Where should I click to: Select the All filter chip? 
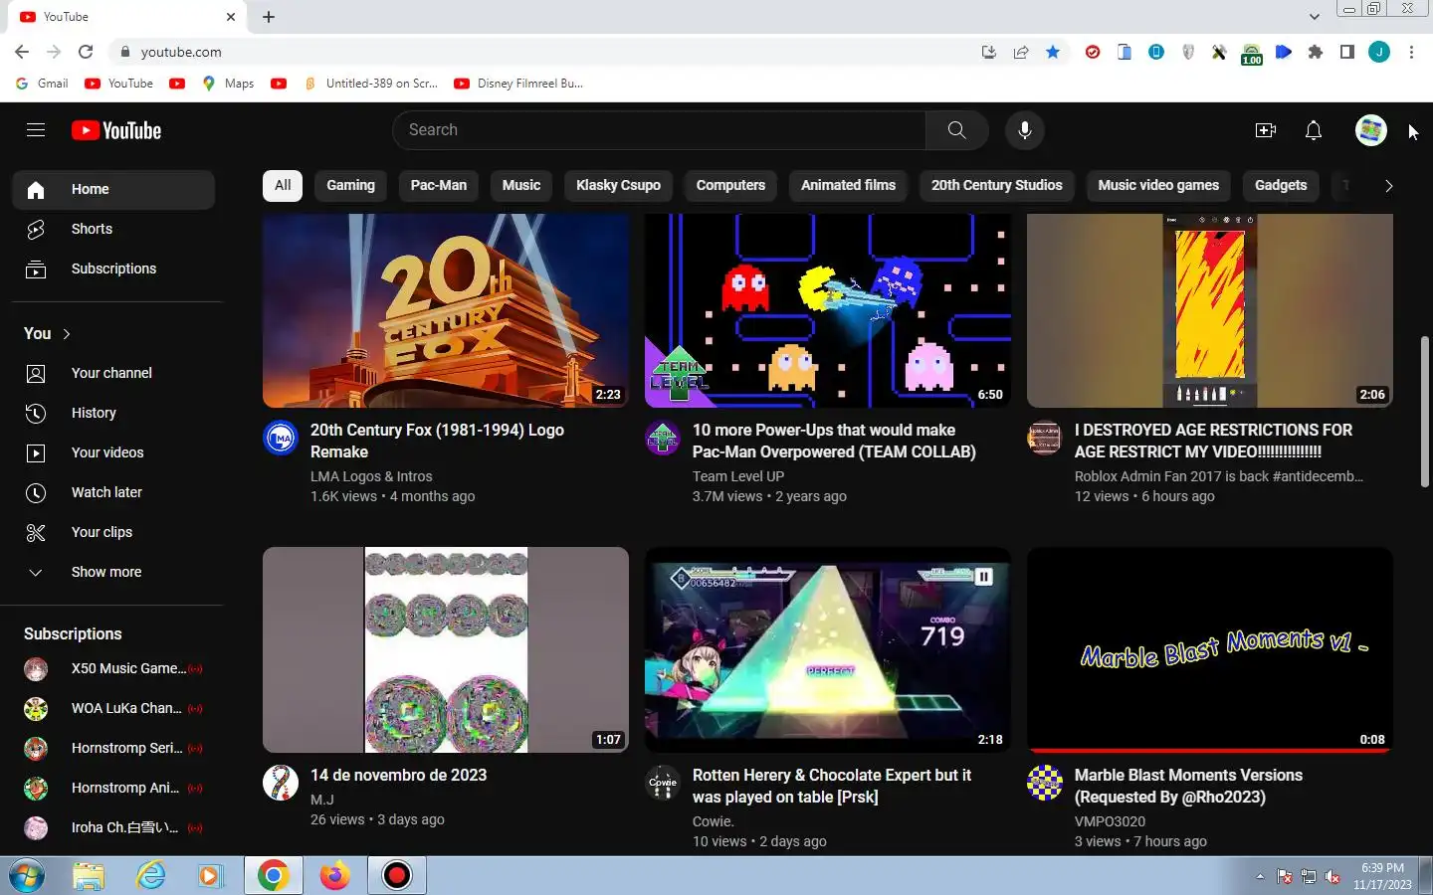[x=283, y=185]
